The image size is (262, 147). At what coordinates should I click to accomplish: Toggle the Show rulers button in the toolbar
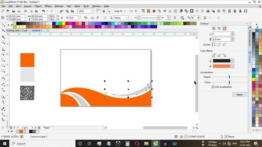(98, 11)
